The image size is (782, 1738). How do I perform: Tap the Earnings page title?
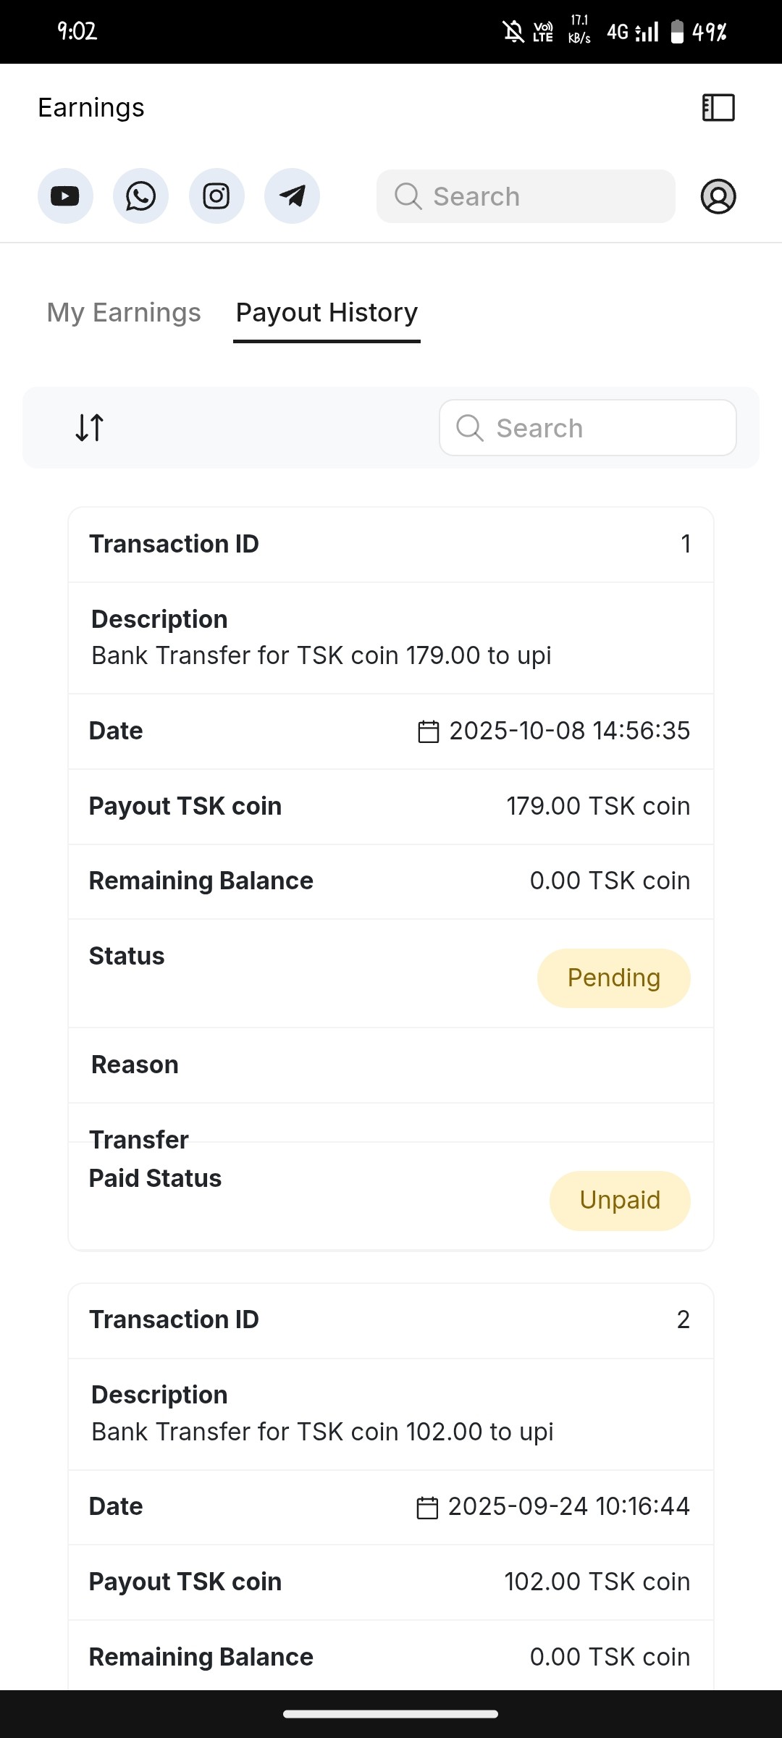91,108
